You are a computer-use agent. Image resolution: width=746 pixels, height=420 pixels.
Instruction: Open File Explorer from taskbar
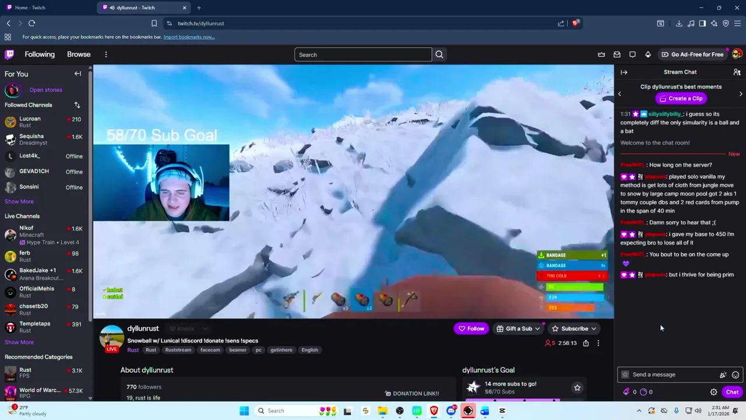tap(382, 411)
